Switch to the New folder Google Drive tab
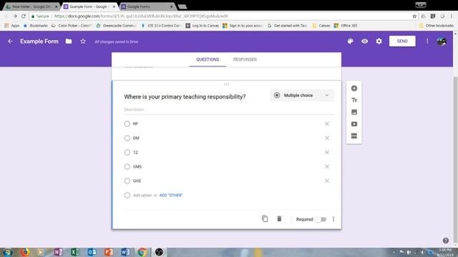 pyautogui.click(x=31, y=6)
